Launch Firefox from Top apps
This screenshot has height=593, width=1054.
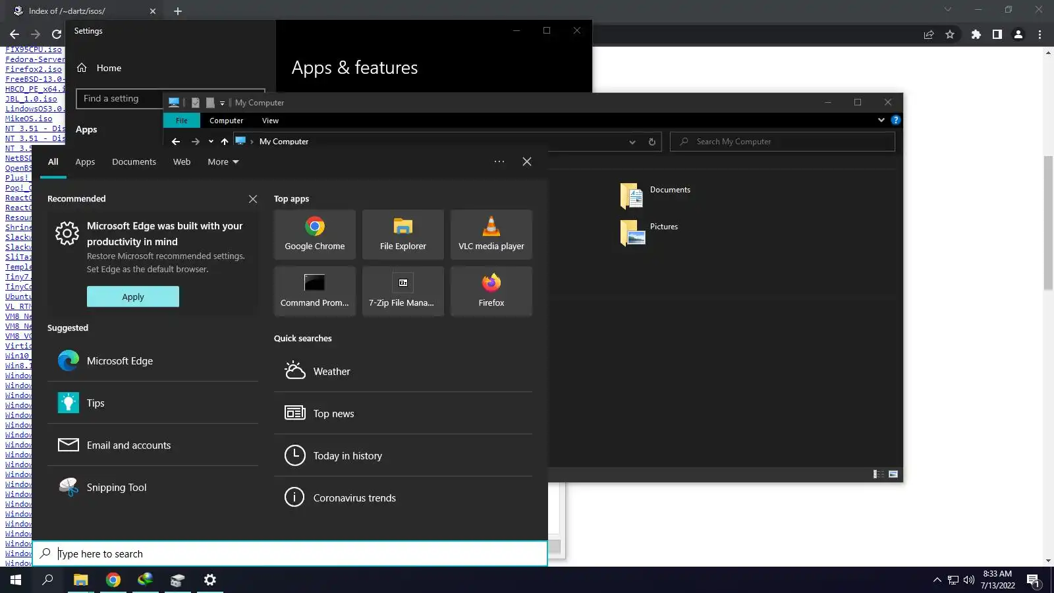[x=491, y=291]
